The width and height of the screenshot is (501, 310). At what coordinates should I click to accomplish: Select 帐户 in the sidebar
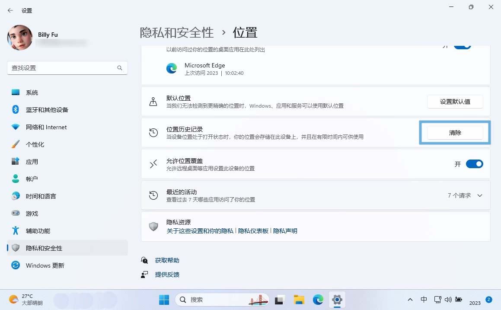coord(32,179)
